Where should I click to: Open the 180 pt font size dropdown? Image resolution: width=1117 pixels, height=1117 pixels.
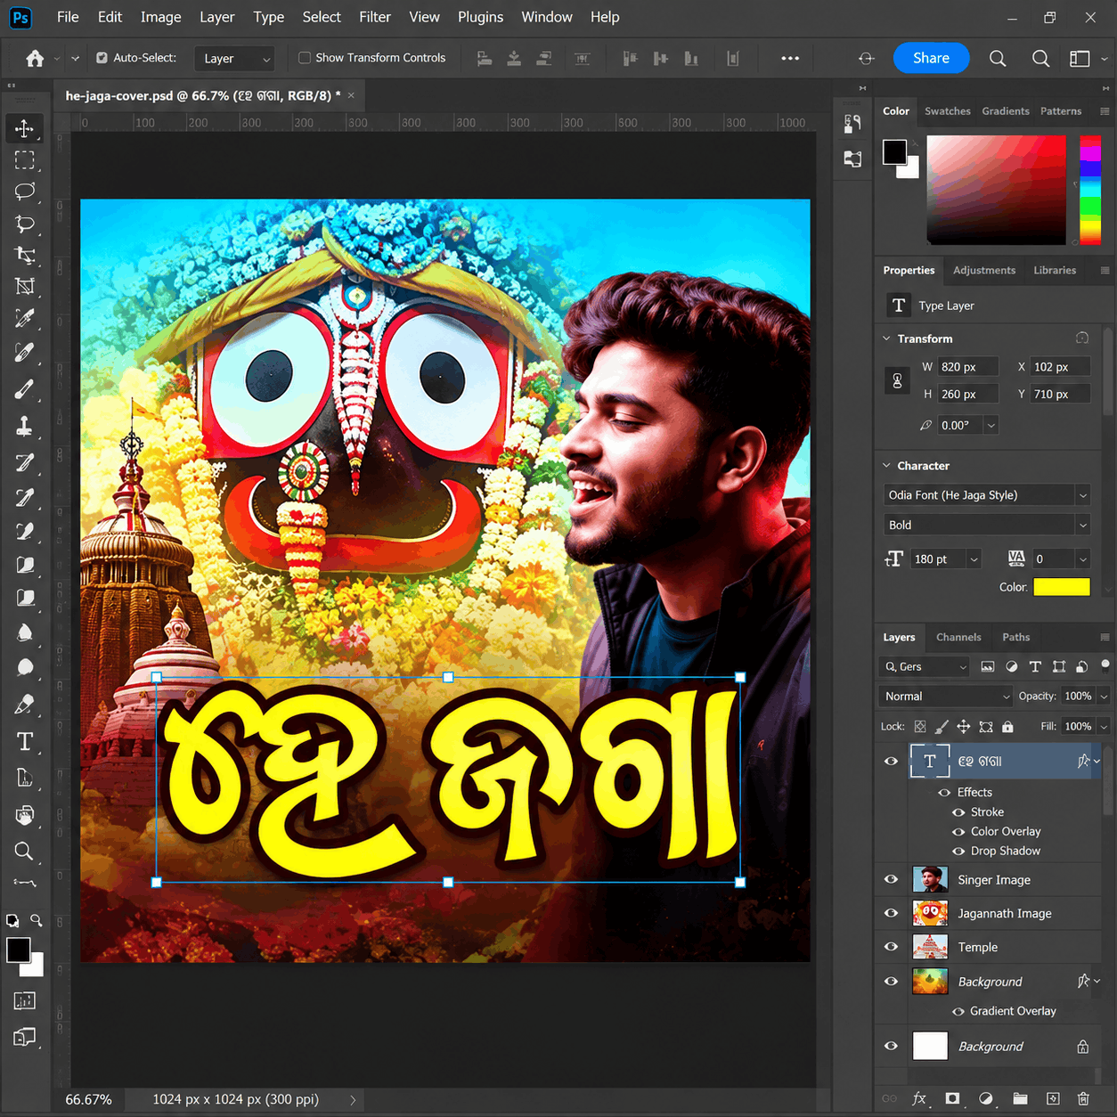[x=974, y=559]
